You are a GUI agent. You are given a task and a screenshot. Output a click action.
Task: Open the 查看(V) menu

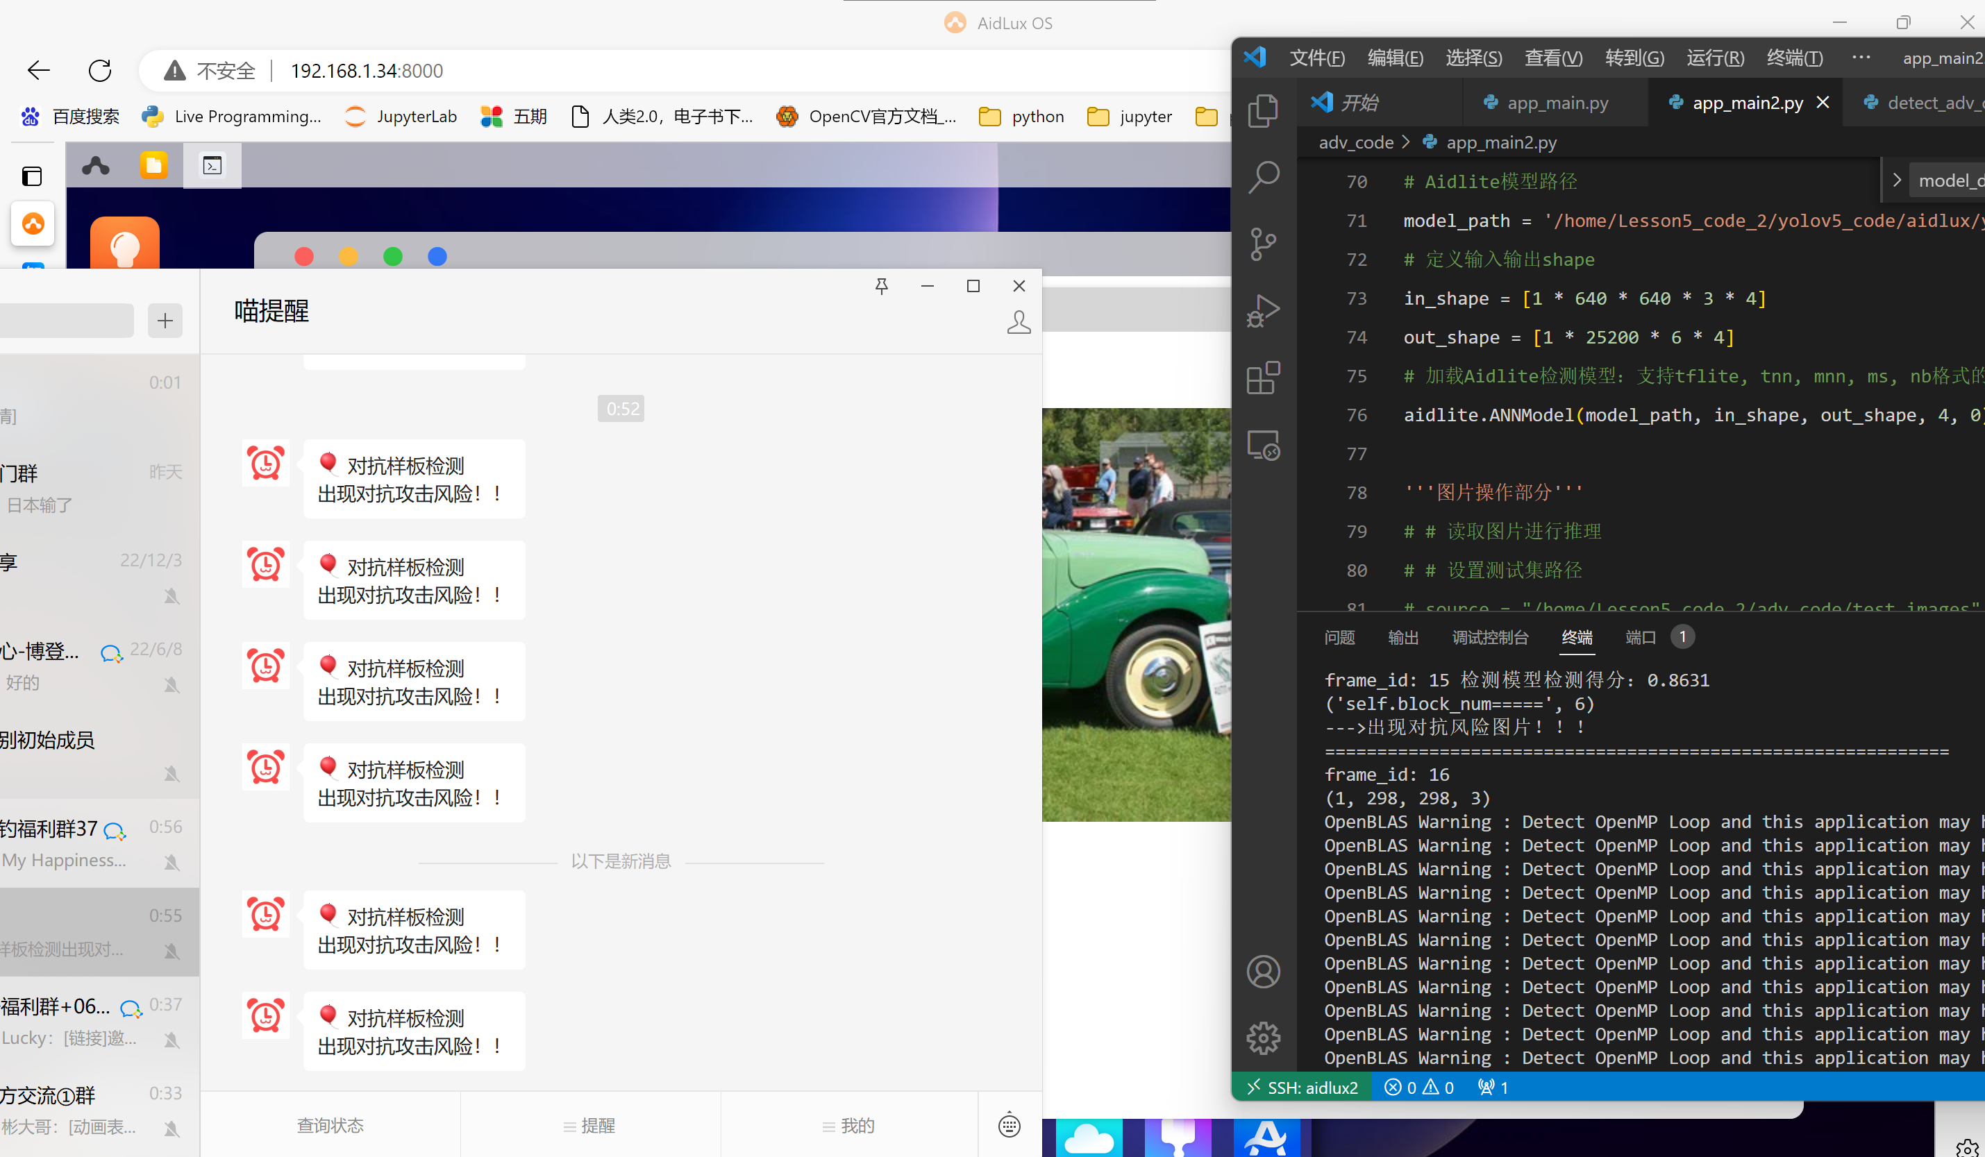click(1553, 58)
